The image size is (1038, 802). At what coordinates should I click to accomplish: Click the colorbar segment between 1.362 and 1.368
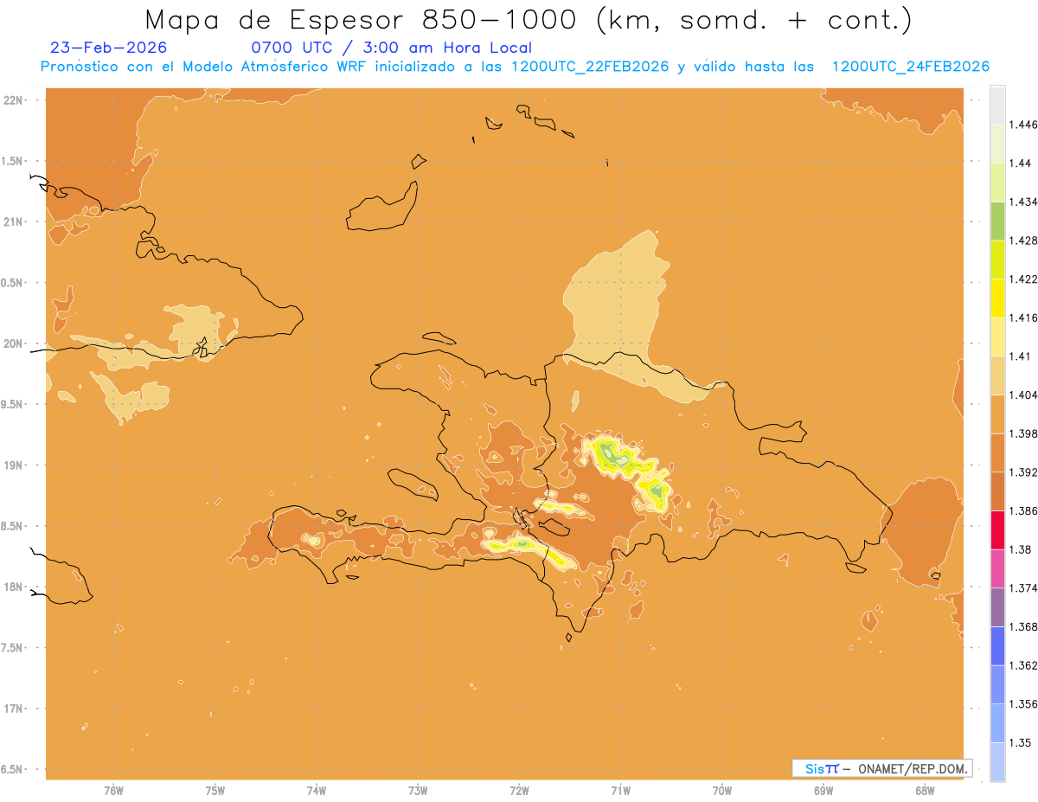997,646
